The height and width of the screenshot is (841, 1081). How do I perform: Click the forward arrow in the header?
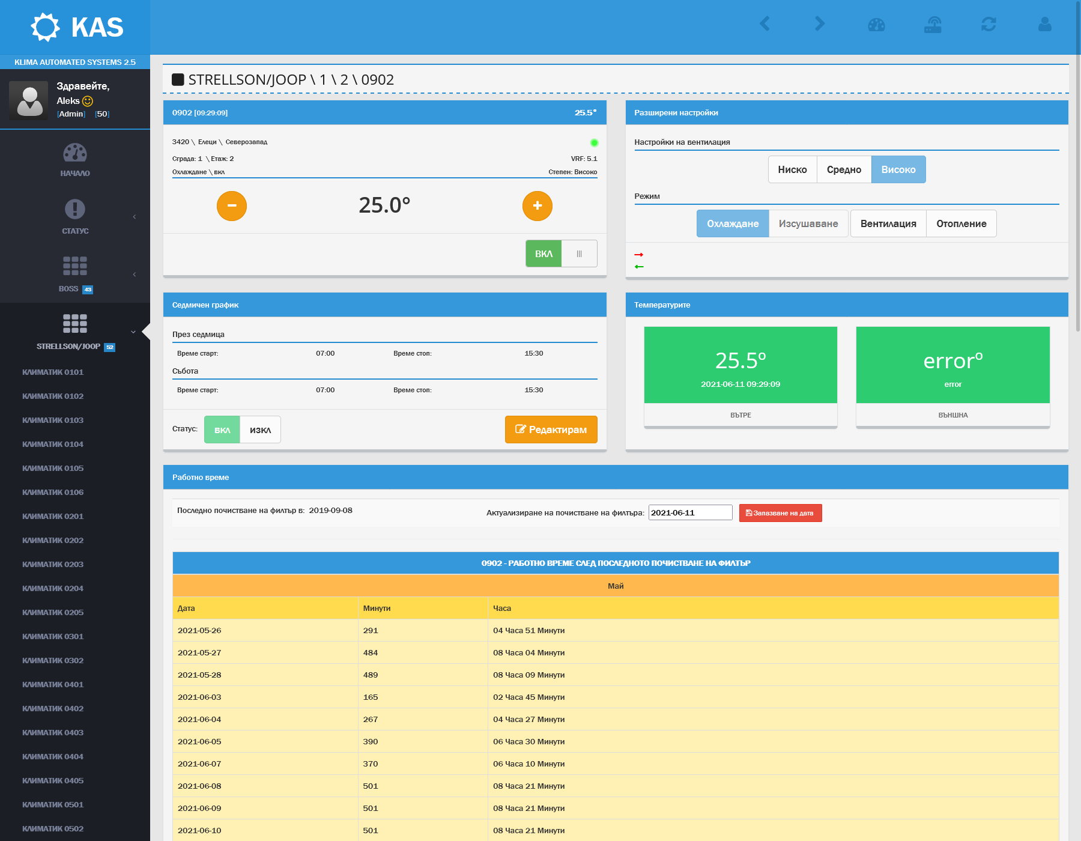(820, 24)
